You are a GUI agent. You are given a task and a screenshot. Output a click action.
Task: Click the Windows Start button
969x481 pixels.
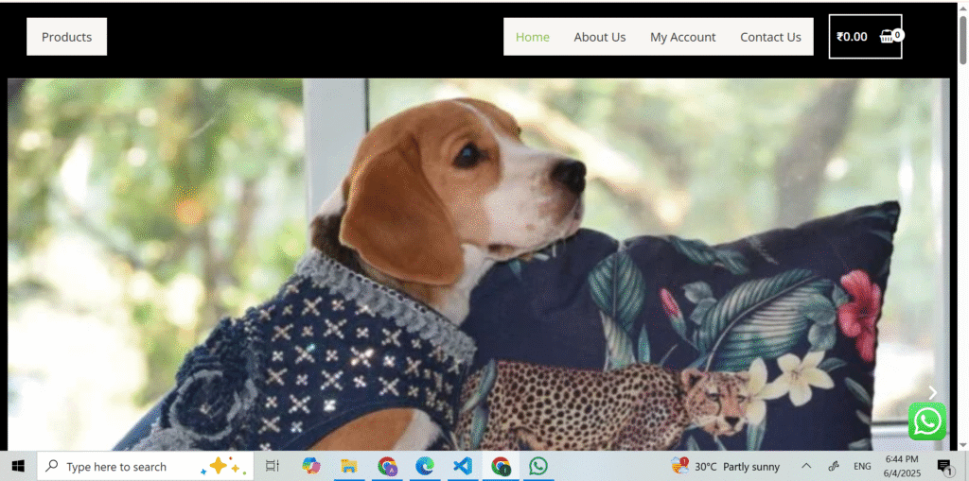point(18,466)
